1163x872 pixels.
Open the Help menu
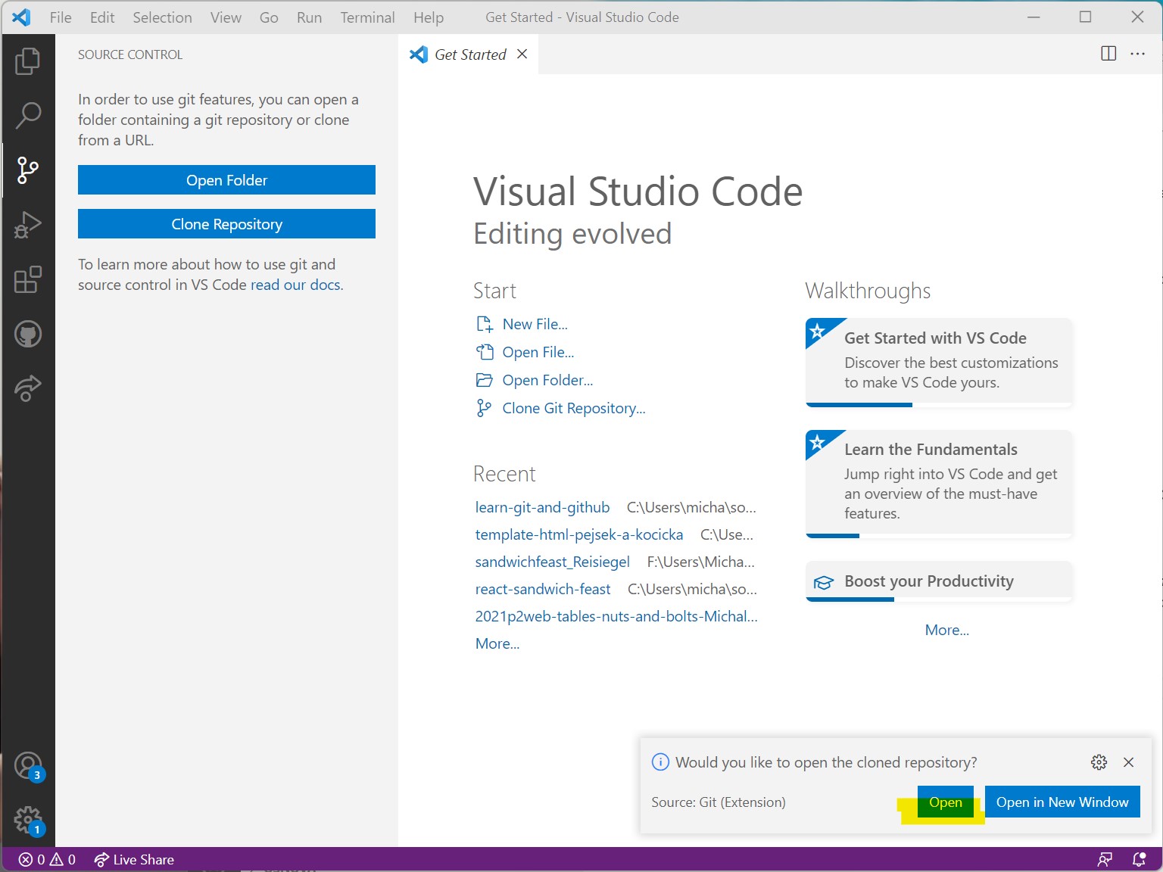click(x=429, y=17)
